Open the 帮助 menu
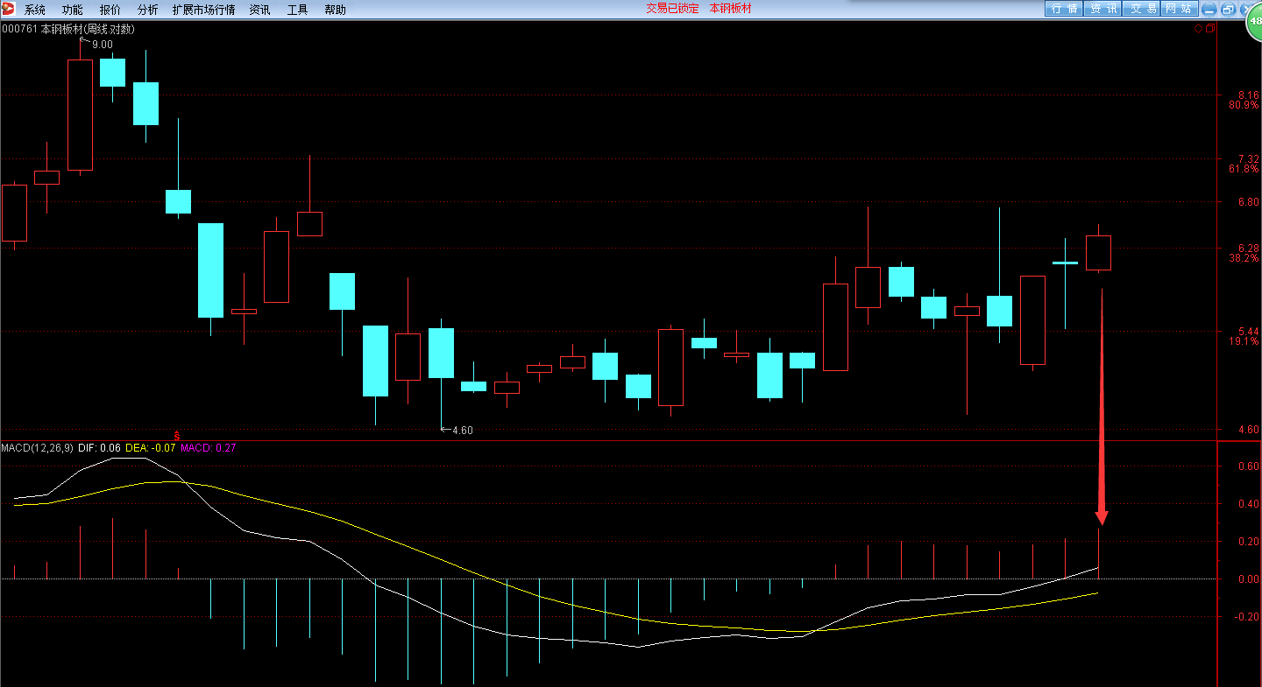1262x687 pixels. pos(335,10)
